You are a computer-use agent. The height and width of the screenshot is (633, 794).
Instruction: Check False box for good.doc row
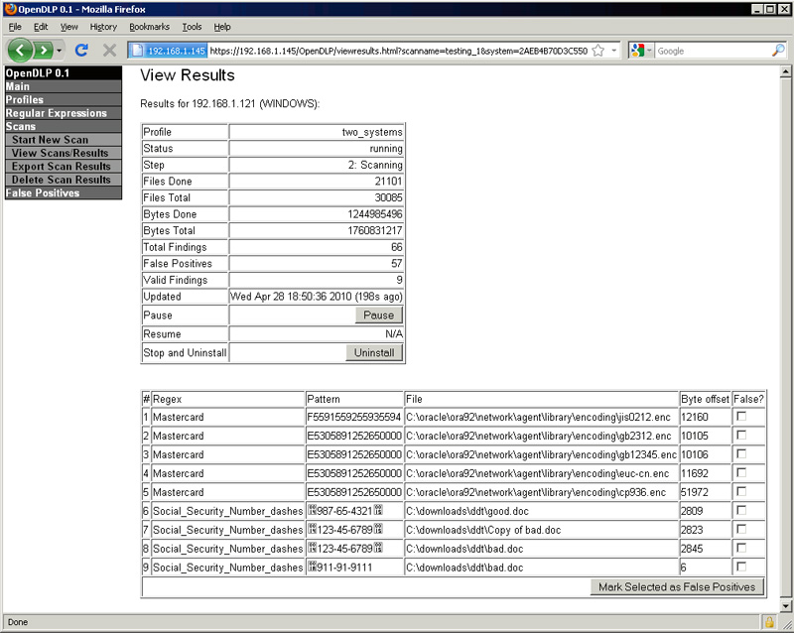[741, 510]
